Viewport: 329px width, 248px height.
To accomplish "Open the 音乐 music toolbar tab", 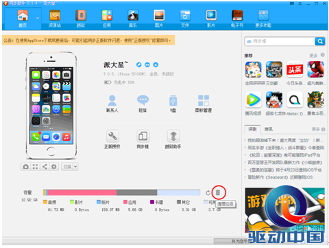I will point(133,19).
